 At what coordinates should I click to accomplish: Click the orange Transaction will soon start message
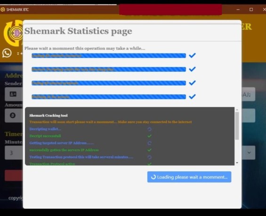pyautogui.click(x=111, y=122)
